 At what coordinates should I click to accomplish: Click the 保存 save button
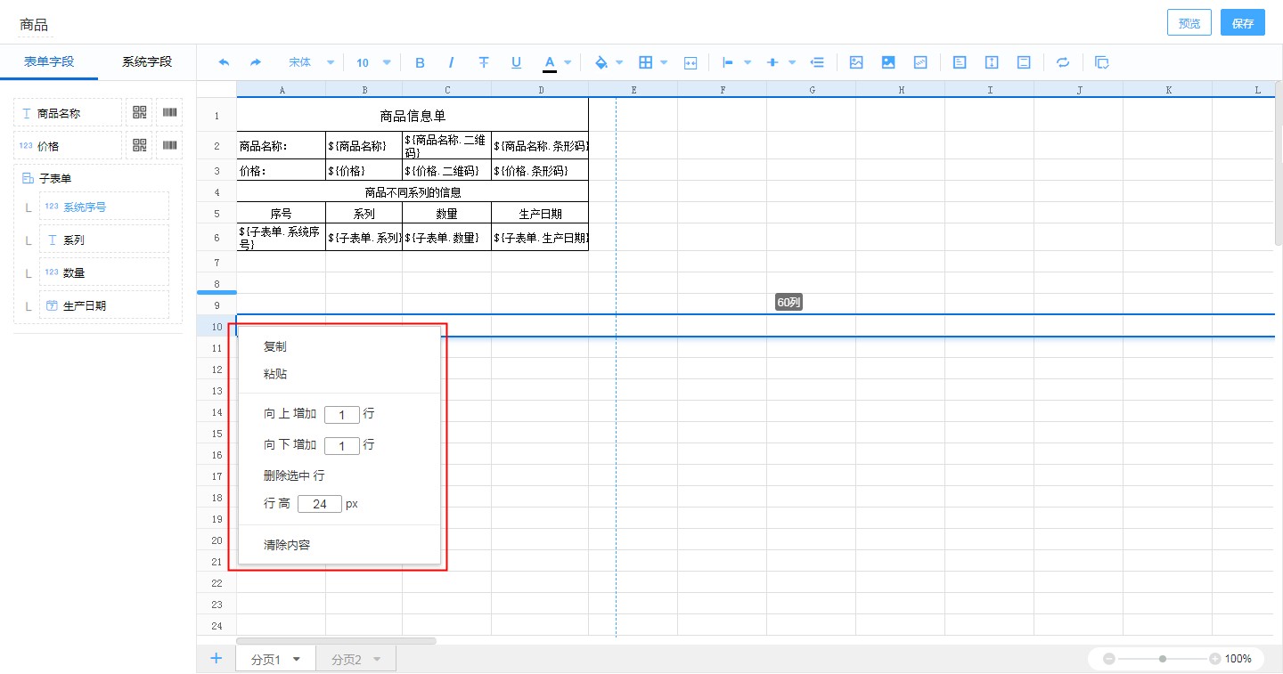click(x=1242, y=22)
